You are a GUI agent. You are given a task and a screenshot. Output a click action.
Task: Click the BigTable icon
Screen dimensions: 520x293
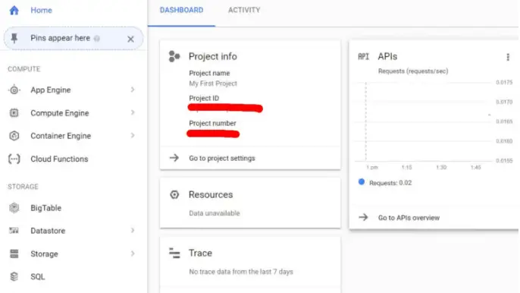coord(14,208)
